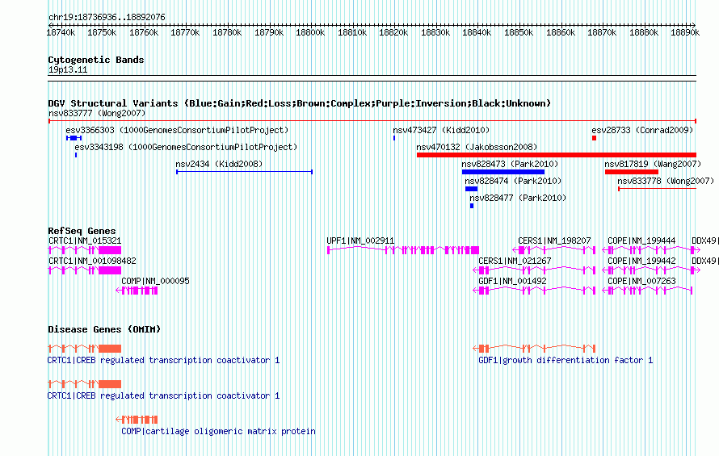Click the 18890k ruler tick label
Image resolution: width=719 pixels, height=456 pixels.
point(685,32)
